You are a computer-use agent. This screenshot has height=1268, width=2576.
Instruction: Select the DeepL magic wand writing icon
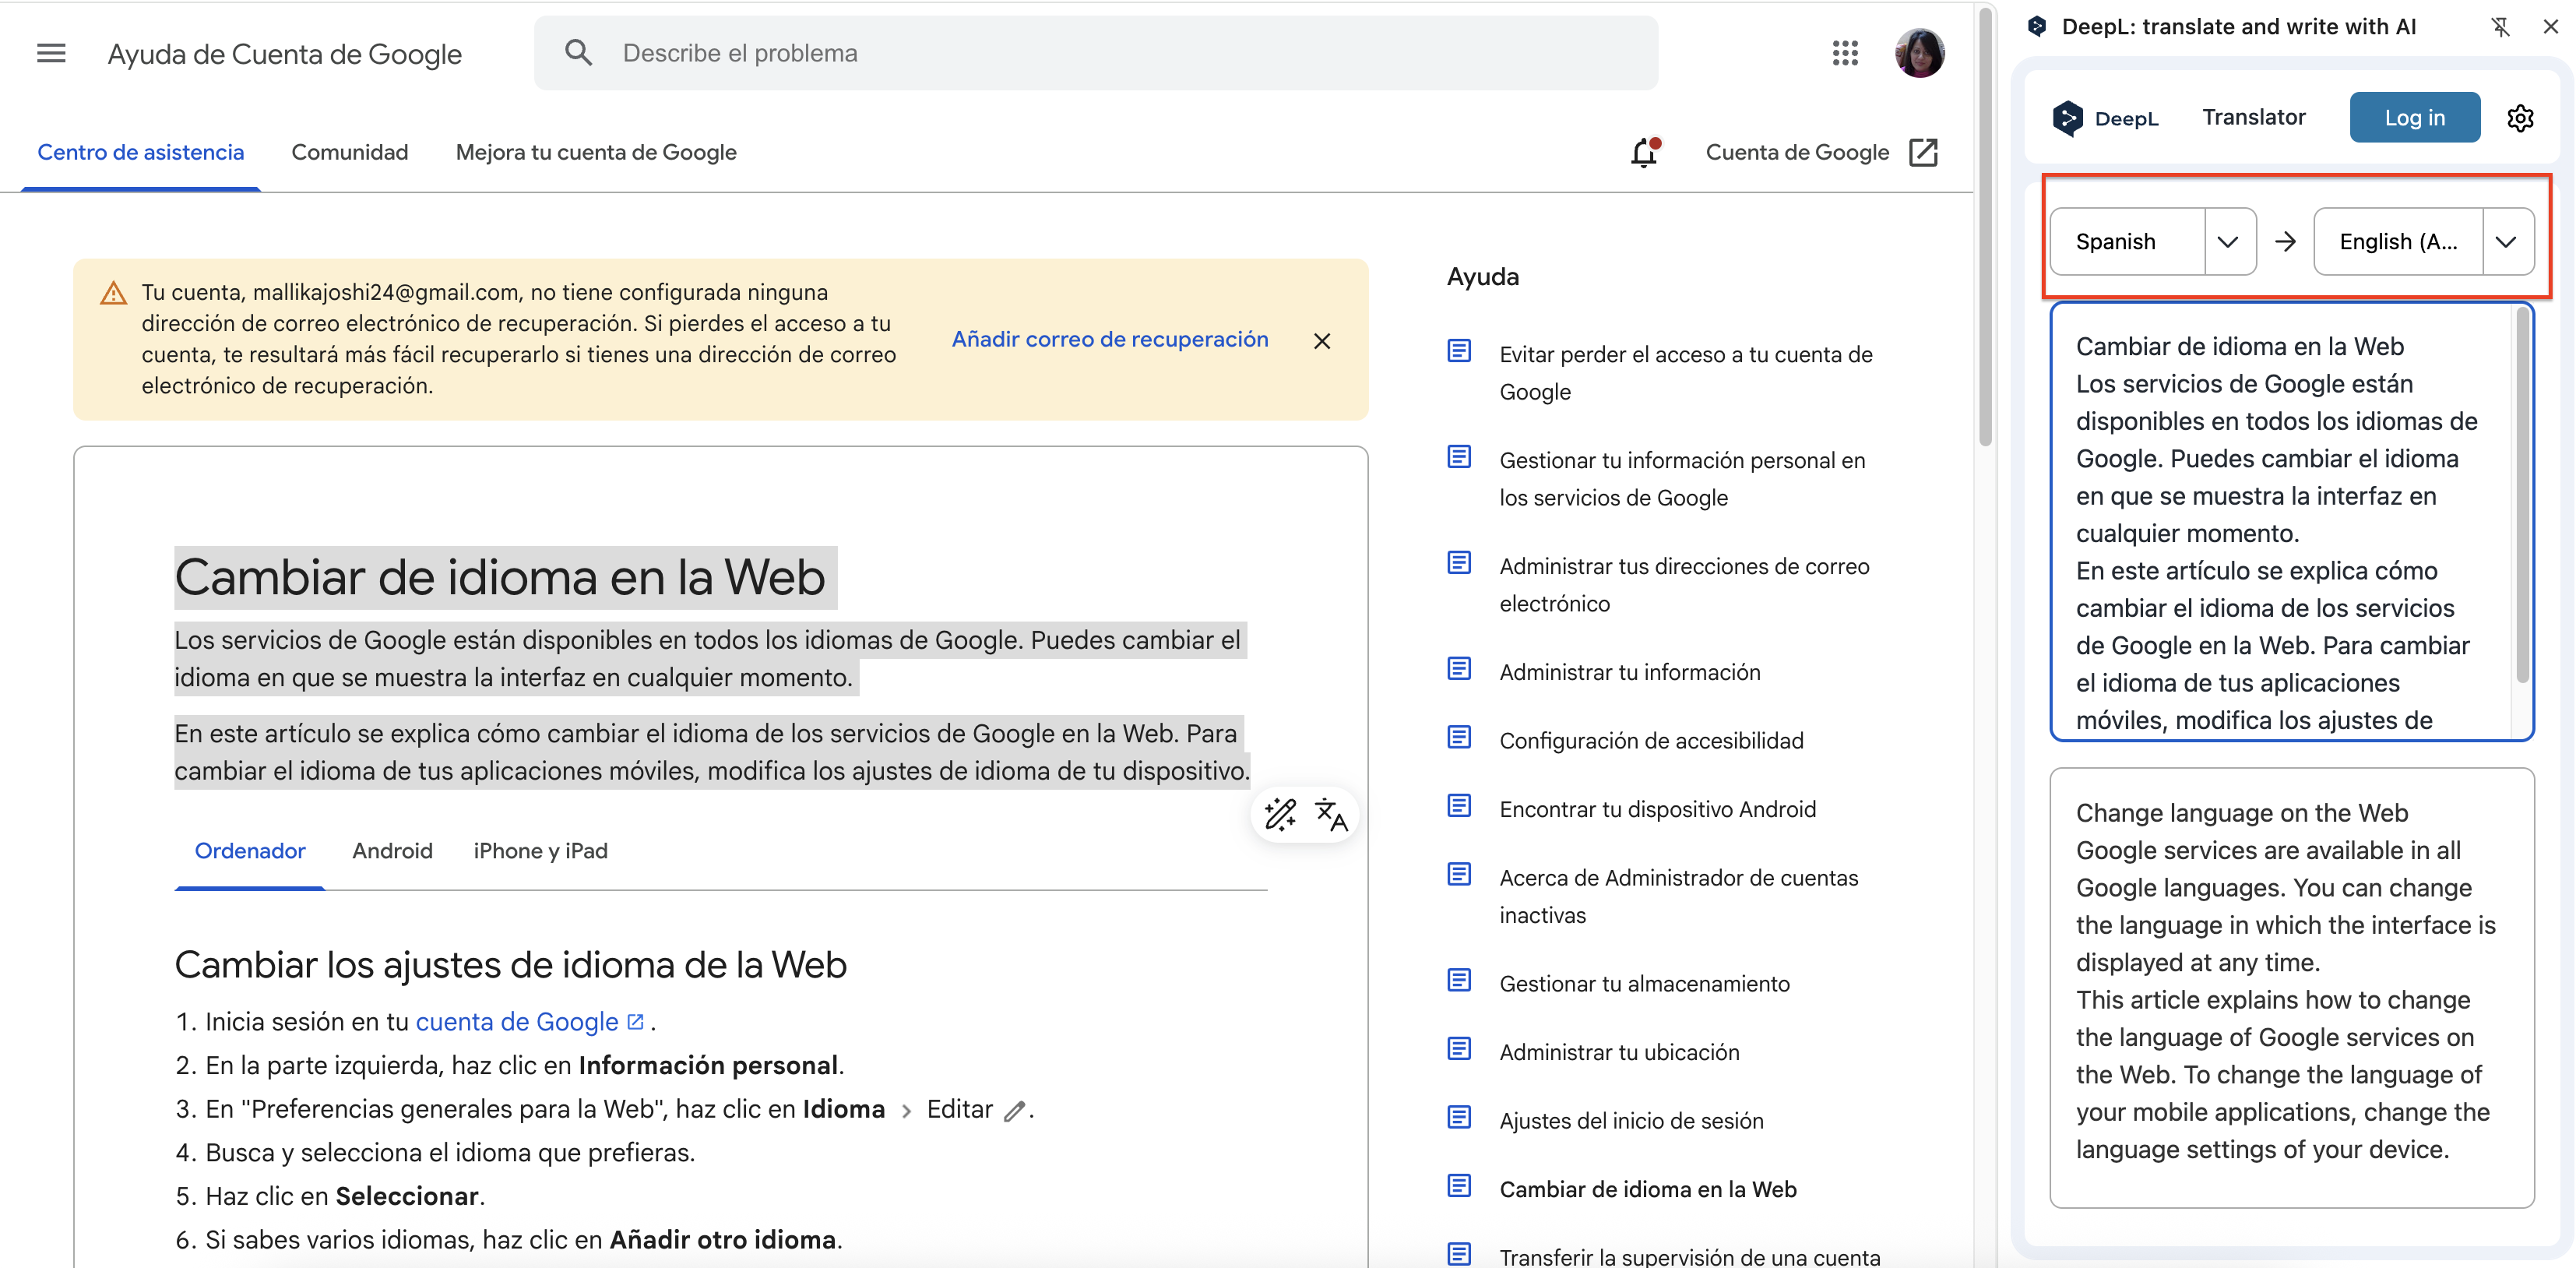tap(1280, 815)
